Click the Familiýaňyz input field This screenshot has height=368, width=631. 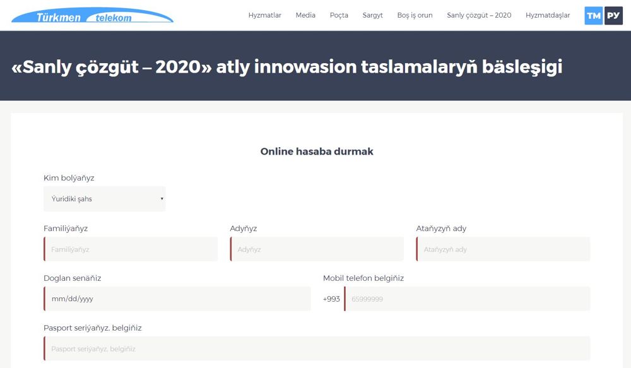[x=130, y=249]
